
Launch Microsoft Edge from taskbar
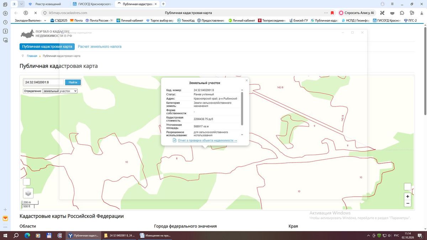(x=27, y=235)
